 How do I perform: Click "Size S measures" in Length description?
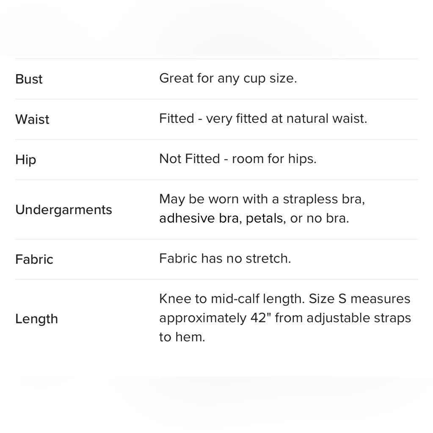pos(359,299)
